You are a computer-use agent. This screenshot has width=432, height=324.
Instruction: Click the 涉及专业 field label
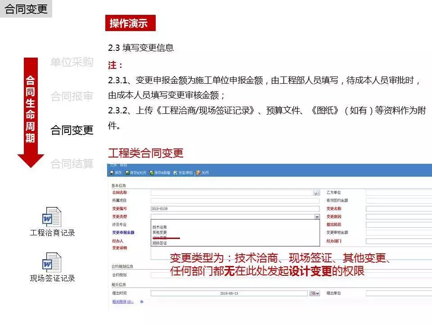(120, 225)
